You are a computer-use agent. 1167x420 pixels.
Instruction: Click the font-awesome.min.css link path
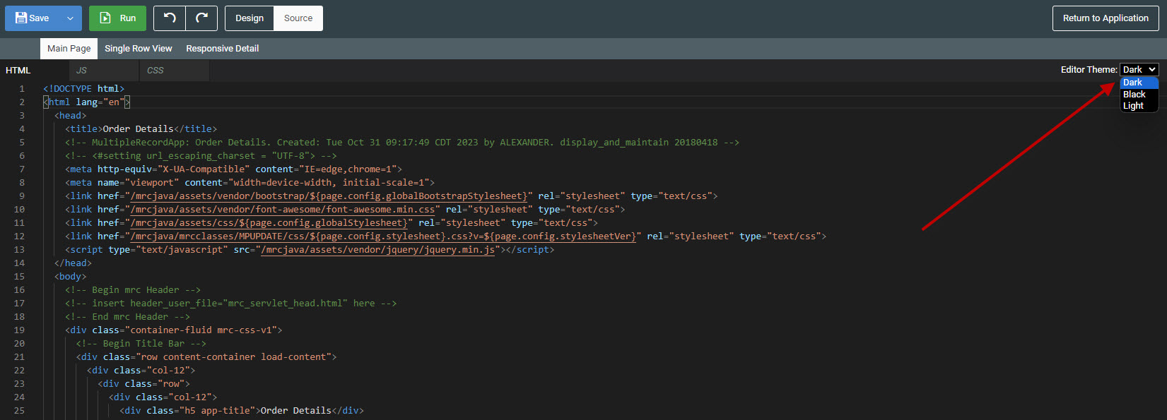[282, 210]
